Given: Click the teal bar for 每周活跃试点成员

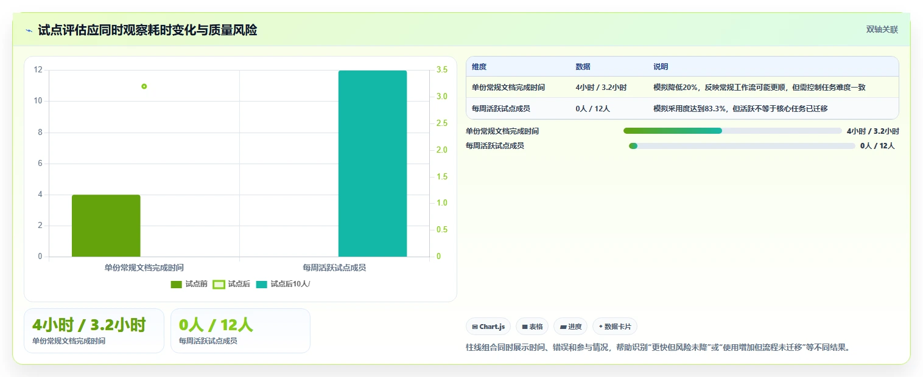Looking at the screenshot, I should click(x=373, y=164).
